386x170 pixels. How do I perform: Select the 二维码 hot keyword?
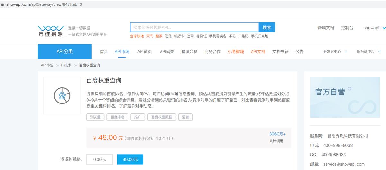(x=243, y=36)
